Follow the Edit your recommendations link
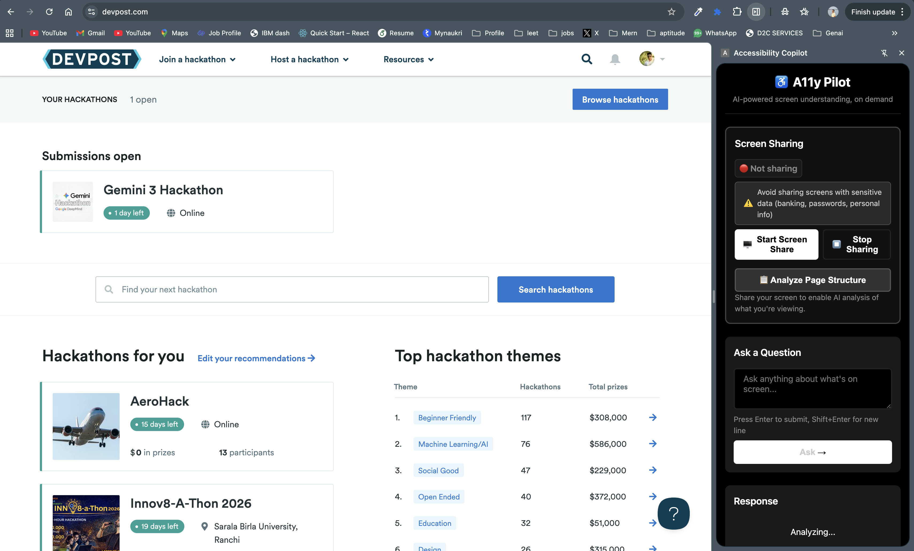Image resolution: width=914 pixels, height=551 pixels. tap(256, 358)
